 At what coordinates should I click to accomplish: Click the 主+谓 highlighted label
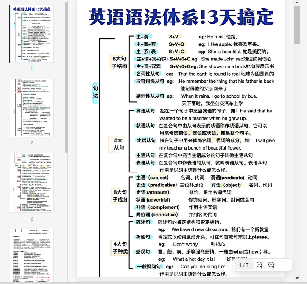[143, 37]
